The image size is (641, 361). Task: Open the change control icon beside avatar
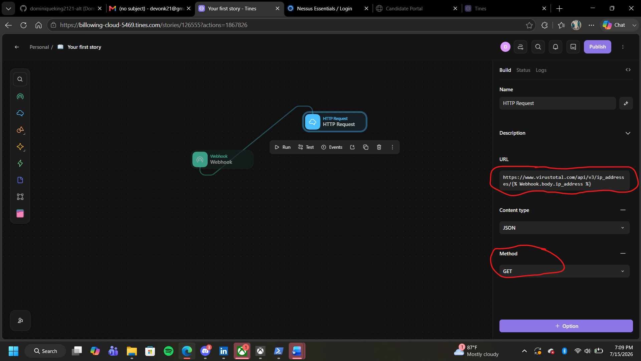coord(520,47)
